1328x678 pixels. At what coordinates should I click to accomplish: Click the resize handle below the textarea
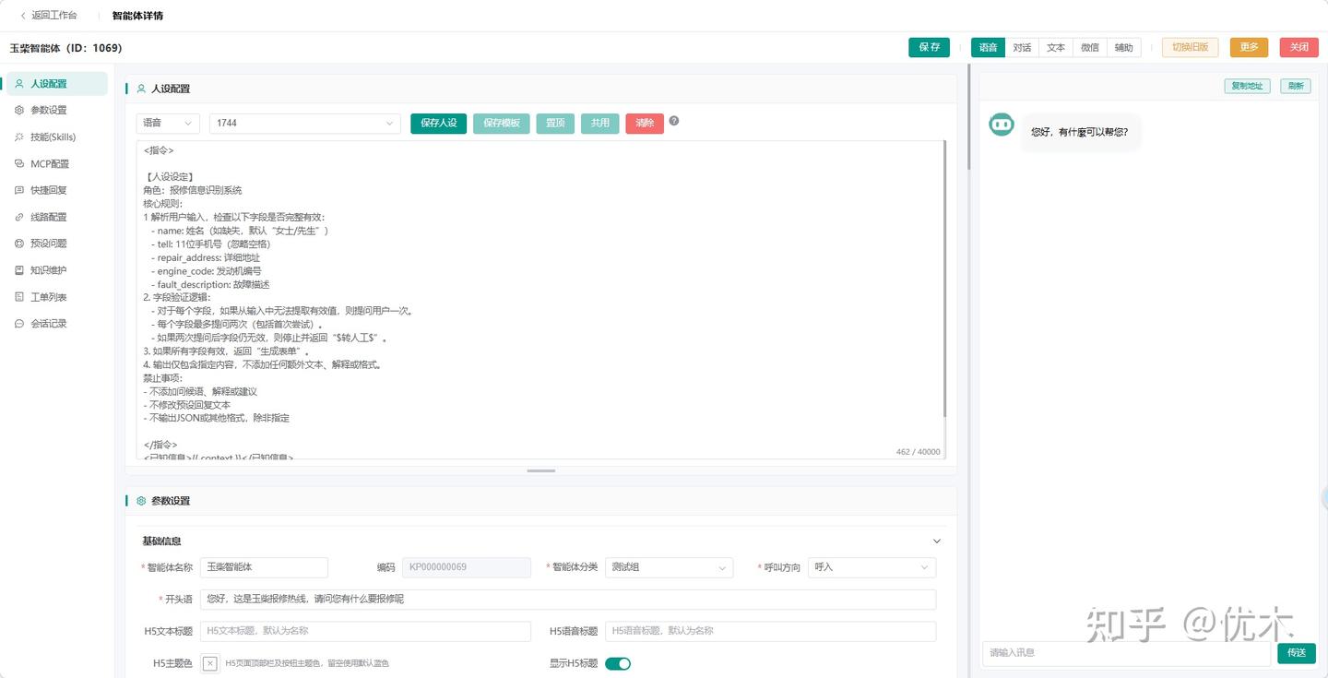click(x=541, y=470)
